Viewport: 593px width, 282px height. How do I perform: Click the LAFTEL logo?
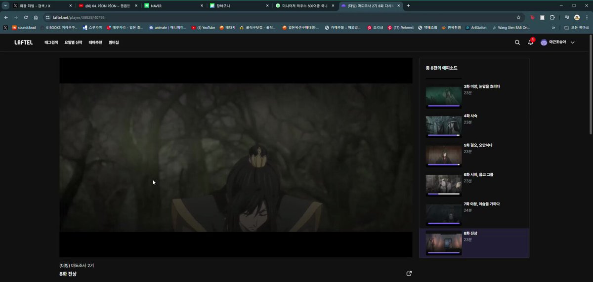coord(23,42)
